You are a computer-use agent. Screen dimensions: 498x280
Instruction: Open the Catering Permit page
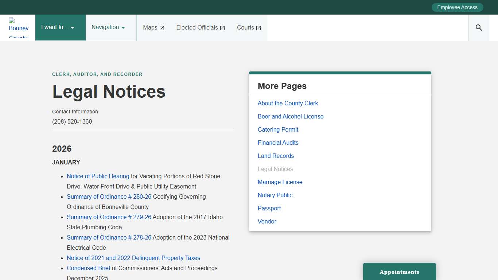(278, 129)
